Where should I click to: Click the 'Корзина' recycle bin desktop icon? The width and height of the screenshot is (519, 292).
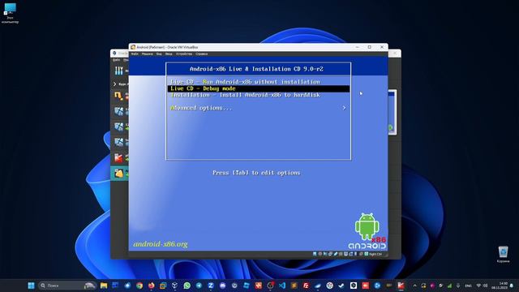point(503,254)
